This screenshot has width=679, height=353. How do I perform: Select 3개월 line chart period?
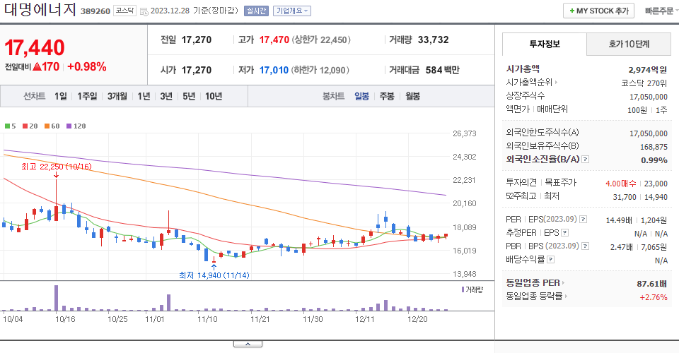click(x=117, y=96)
